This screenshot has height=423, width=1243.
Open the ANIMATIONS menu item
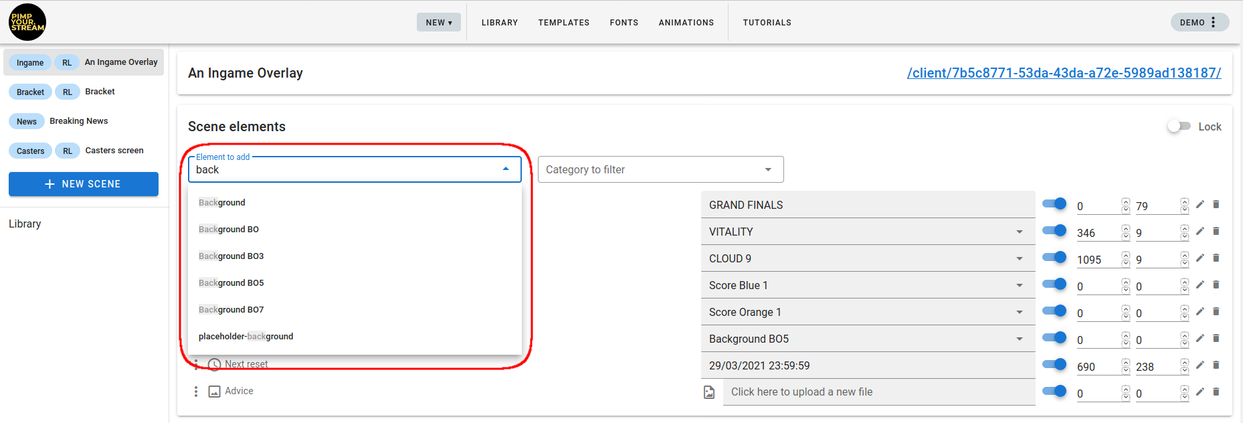pos(686,23)
